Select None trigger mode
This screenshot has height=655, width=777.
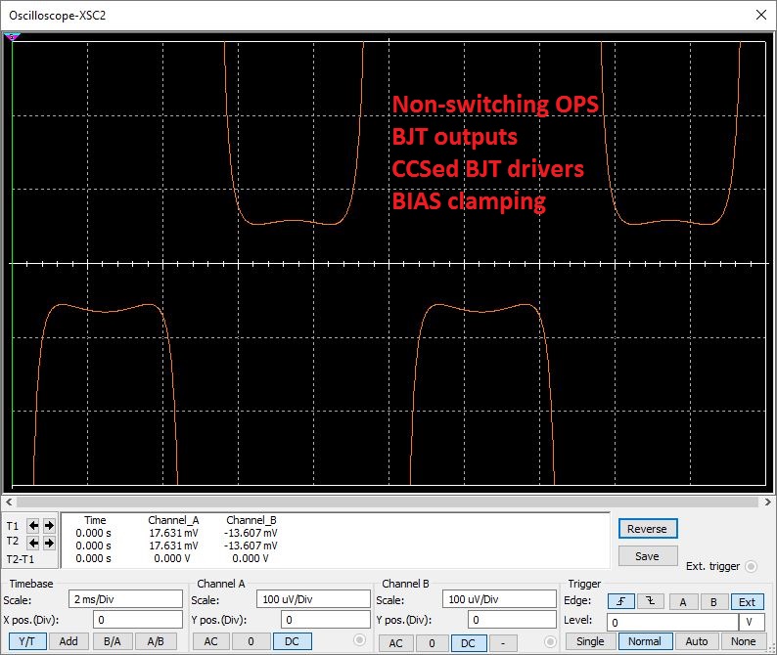click(744, 641)
